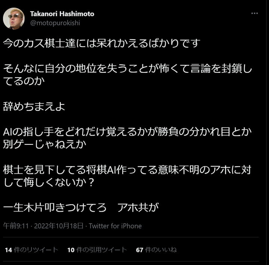View the 67 件のいいね list
This screenshot has width=269, height=265.
click(x=156, y=250)
